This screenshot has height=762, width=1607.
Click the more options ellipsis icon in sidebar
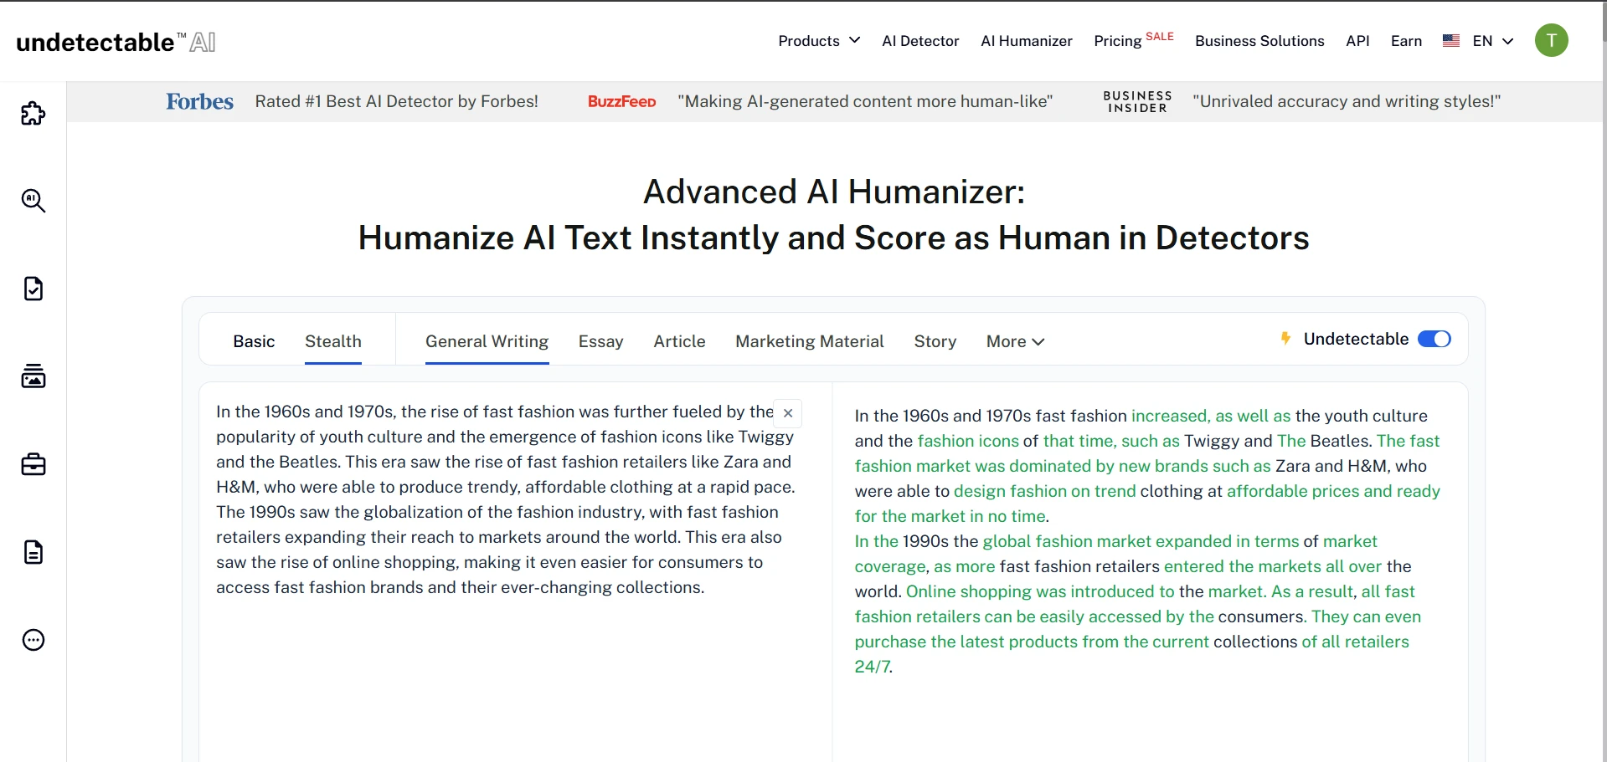pyautogui.click(x=33, y=640)
